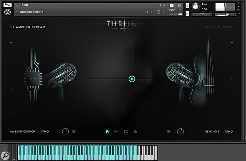This screenshot has width=246, height=161.
Task: Go to next instrument arrow in Thrill row
Action: [165, 5]
